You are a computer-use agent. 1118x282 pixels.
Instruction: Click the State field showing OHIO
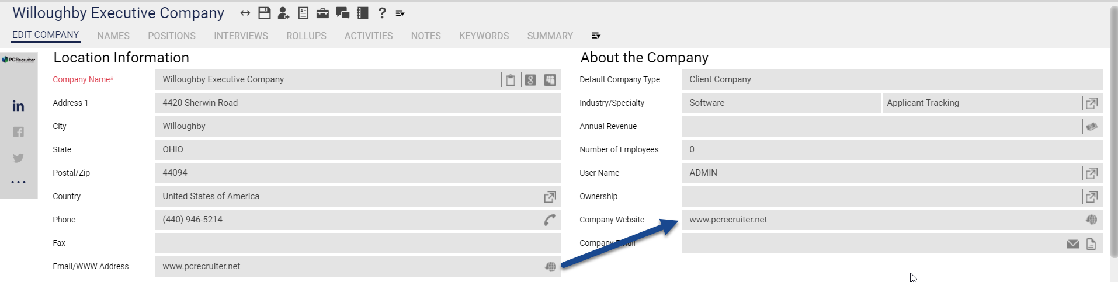pos(358,149)
